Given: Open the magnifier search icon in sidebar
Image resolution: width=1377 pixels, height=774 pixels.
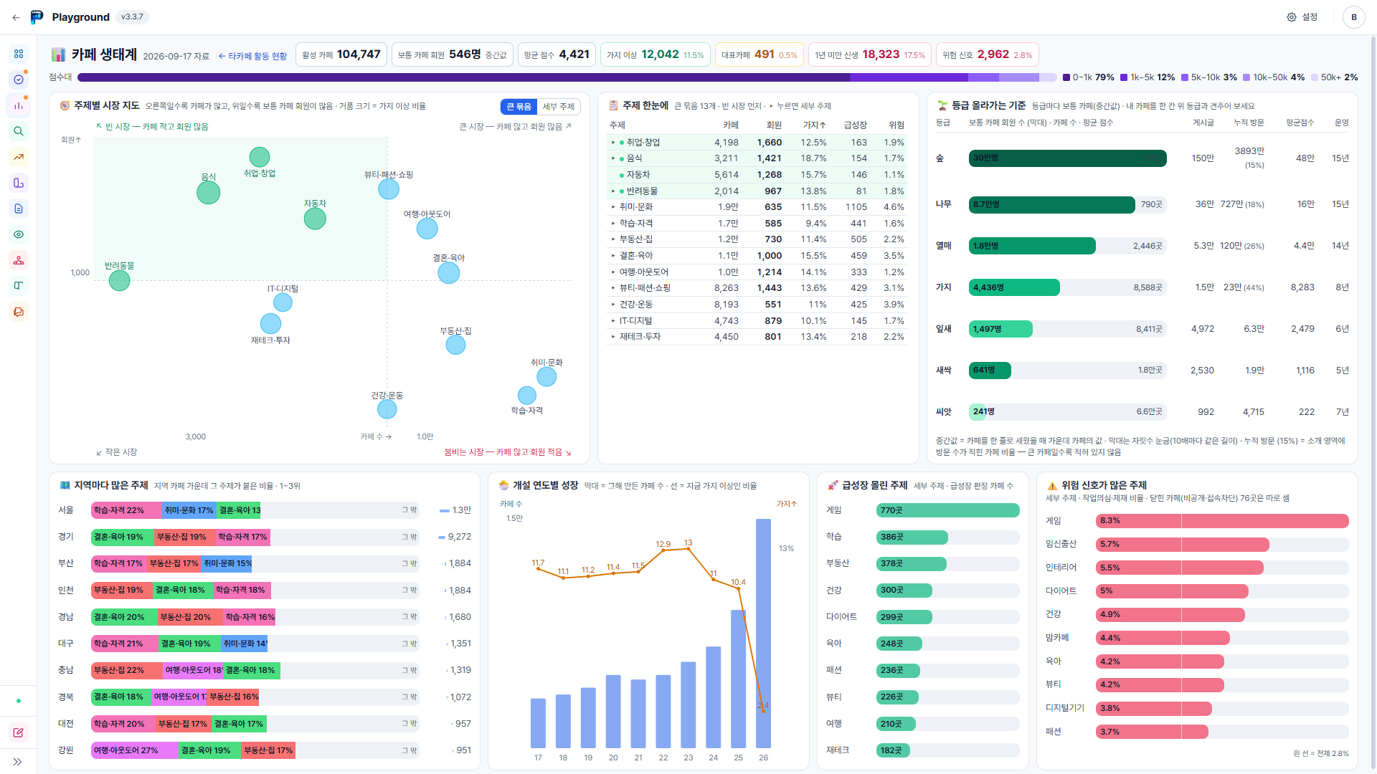Looking at the screenshot, I should pyautogui.click(x=19, y=131).
